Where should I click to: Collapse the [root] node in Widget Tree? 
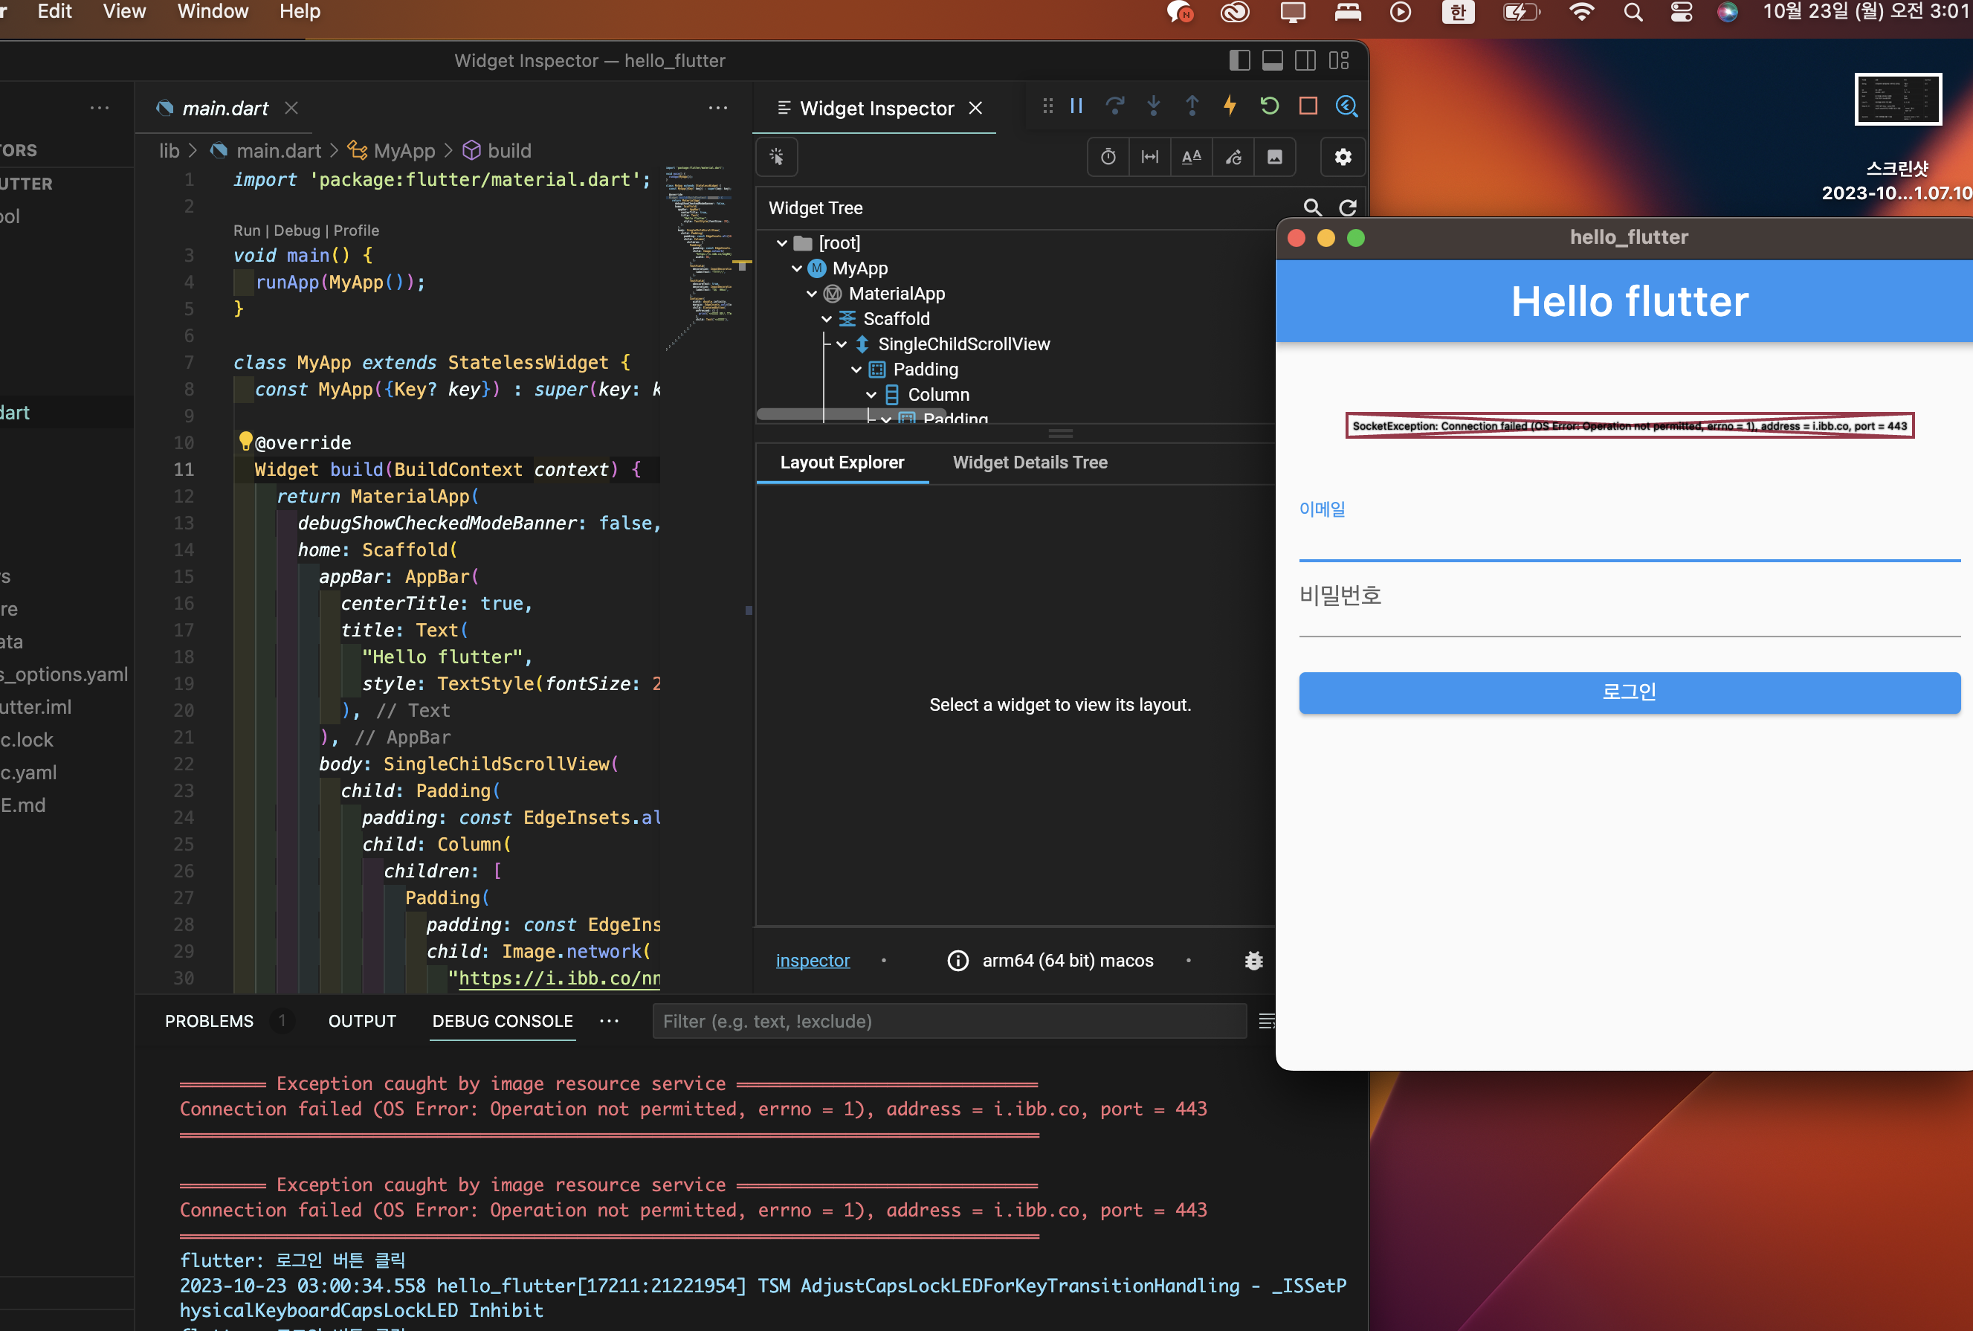tap(781, 242)
